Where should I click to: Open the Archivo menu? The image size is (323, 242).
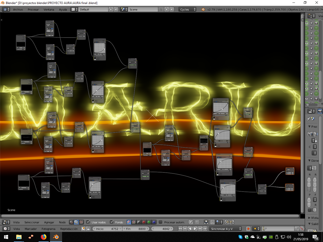(x=18, y=9)
